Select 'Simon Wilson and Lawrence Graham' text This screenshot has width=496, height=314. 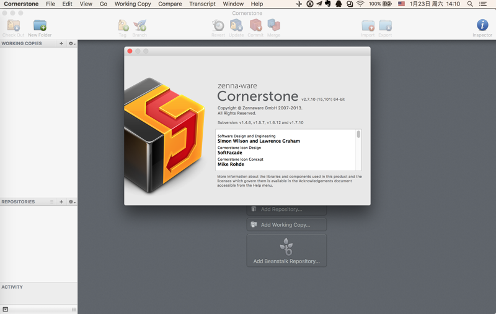259,141
